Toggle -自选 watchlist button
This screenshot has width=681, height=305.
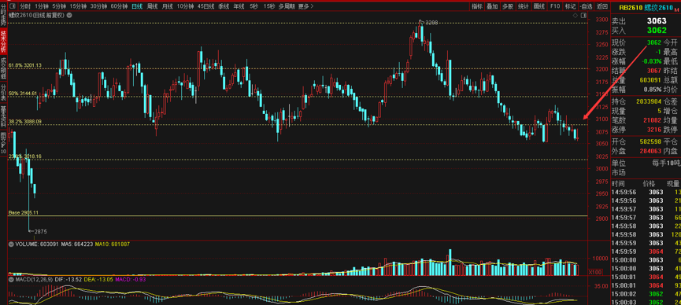click(x=586, y=6)
